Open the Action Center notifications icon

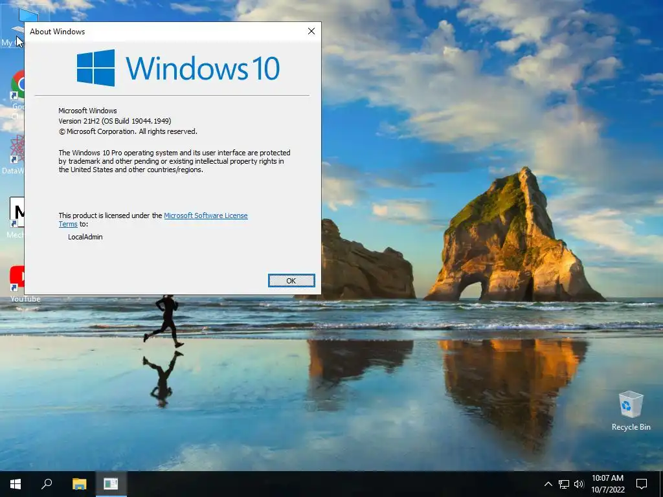point(642,484)
